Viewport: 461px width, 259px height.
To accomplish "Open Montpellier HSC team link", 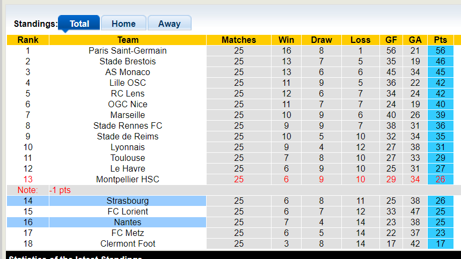I will 128,179.
